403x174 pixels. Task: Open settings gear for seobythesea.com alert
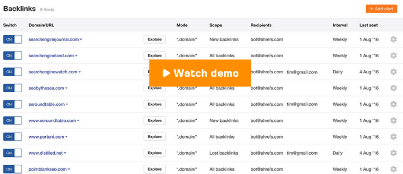point(394,88)
